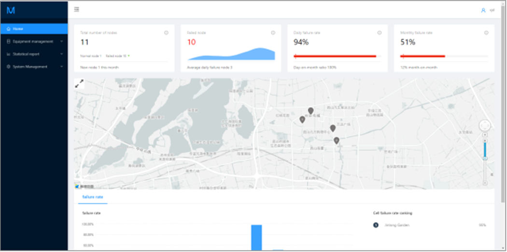Click the leftmost map marker pin
Screen dimensions: 507x252
tap(302, 120)
